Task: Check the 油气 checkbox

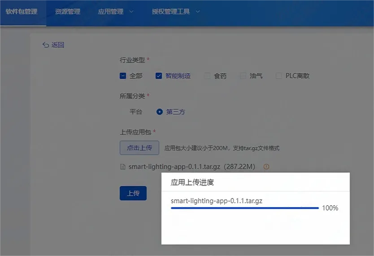Action: (x=243, y=76)
